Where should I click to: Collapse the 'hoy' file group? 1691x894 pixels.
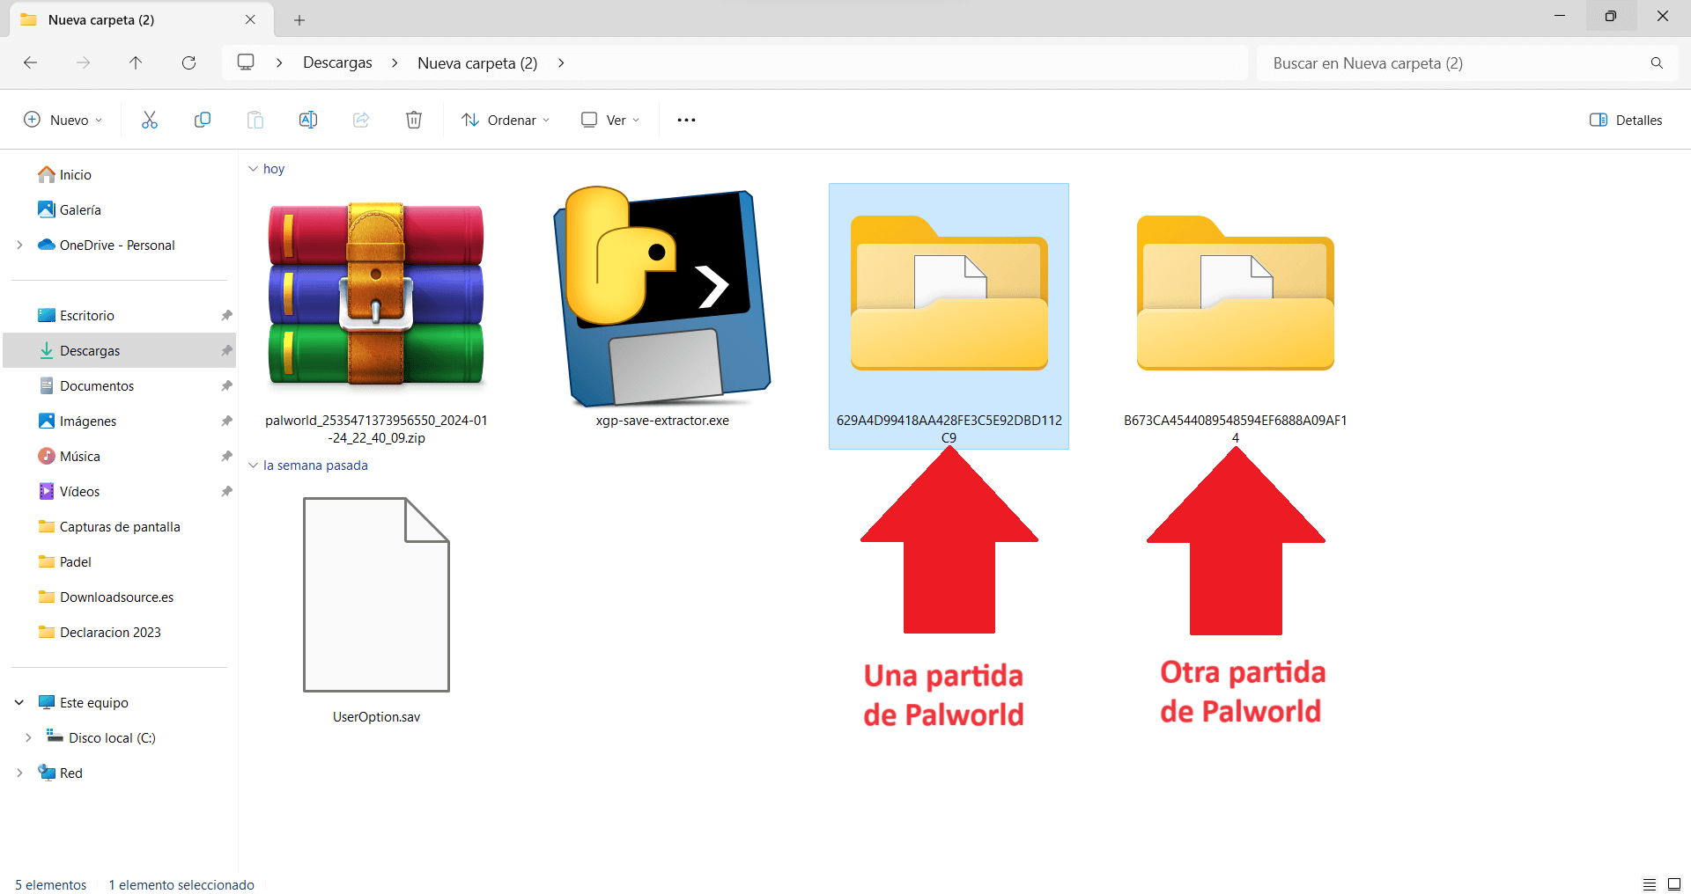coord(253,169)
